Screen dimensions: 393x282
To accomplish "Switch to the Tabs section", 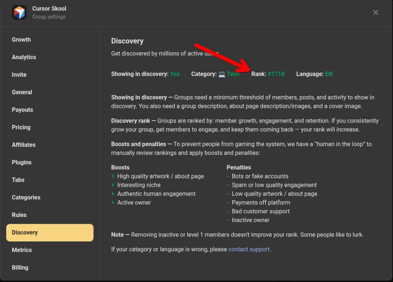I will [19, 180].
